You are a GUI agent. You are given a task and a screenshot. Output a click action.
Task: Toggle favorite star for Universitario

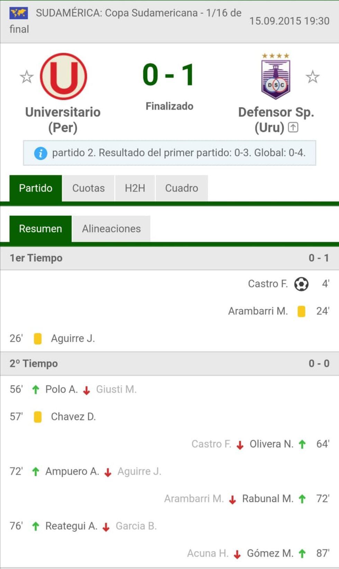coord(27,77)
